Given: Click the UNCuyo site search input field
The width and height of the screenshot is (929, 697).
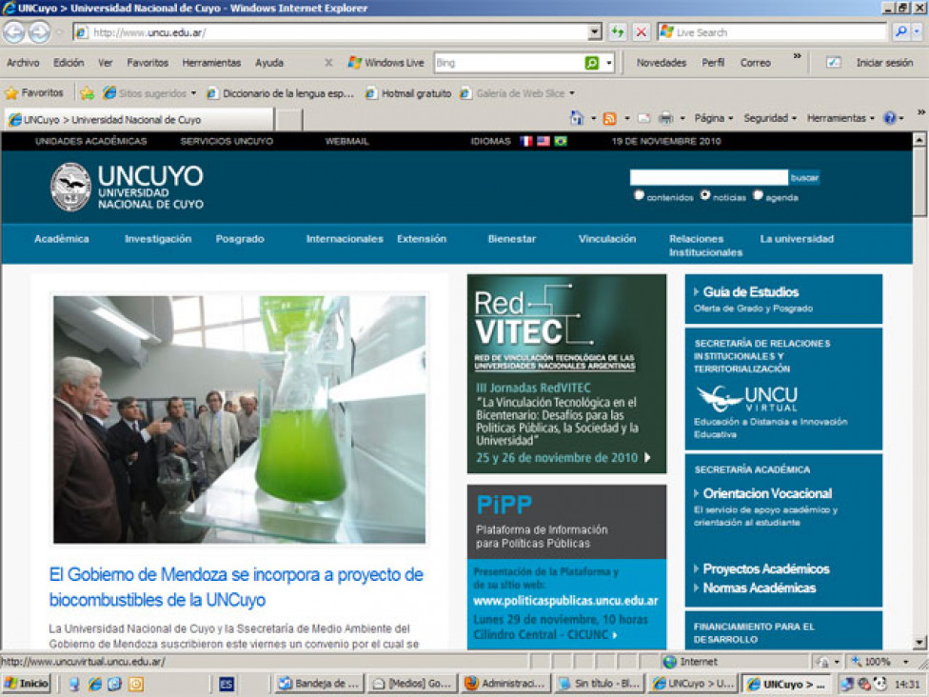Looking at the screenshot, I should (x=709, y=177).
